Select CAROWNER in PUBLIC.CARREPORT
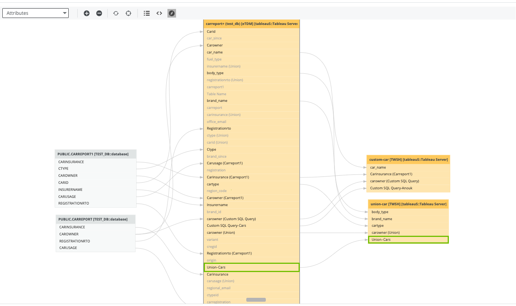Image resolution: width=516 pixels, height=306 pixels. coord(96,234)
